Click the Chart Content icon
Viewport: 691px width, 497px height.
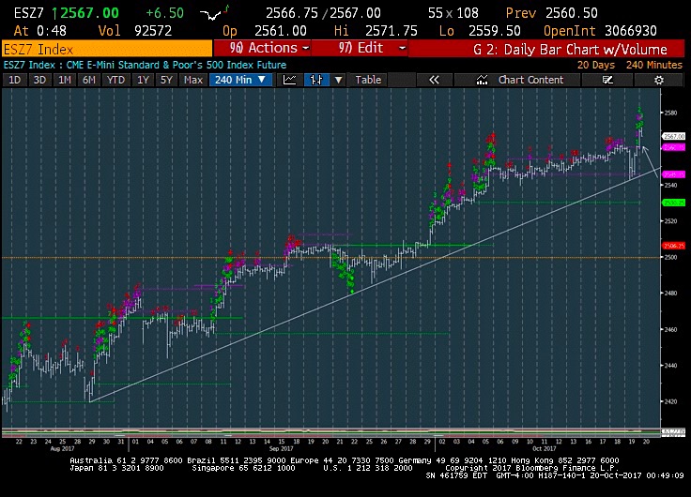click(483, 80)
